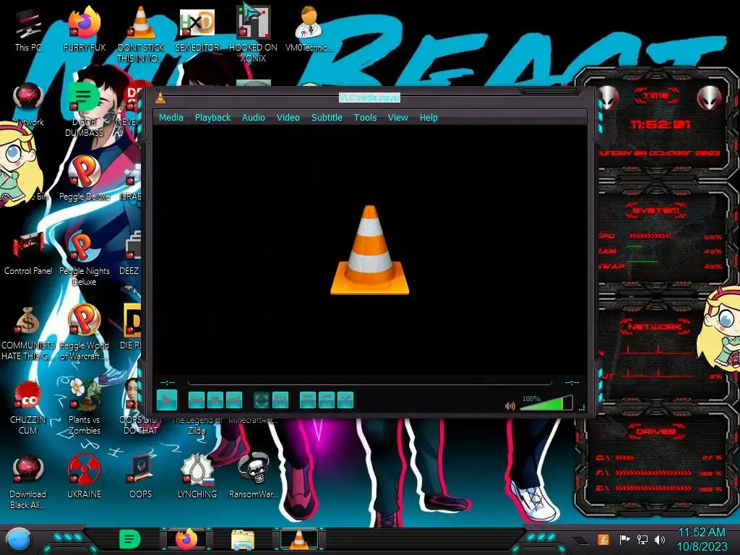740x555 pixels.
Task: Select the OOPS desktop icon
Action: click(141, 477)
